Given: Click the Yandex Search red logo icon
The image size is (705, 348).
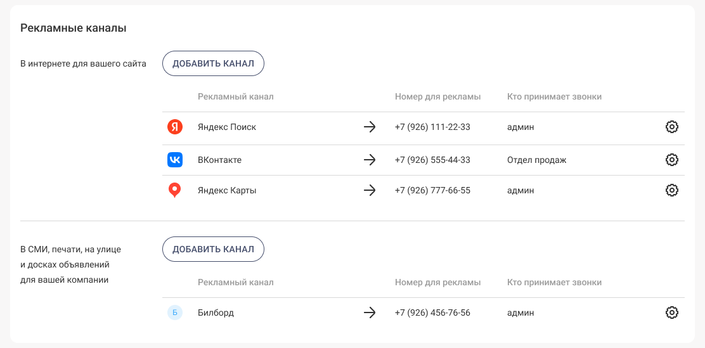Looking at the screenshot, I should (175, 127).
